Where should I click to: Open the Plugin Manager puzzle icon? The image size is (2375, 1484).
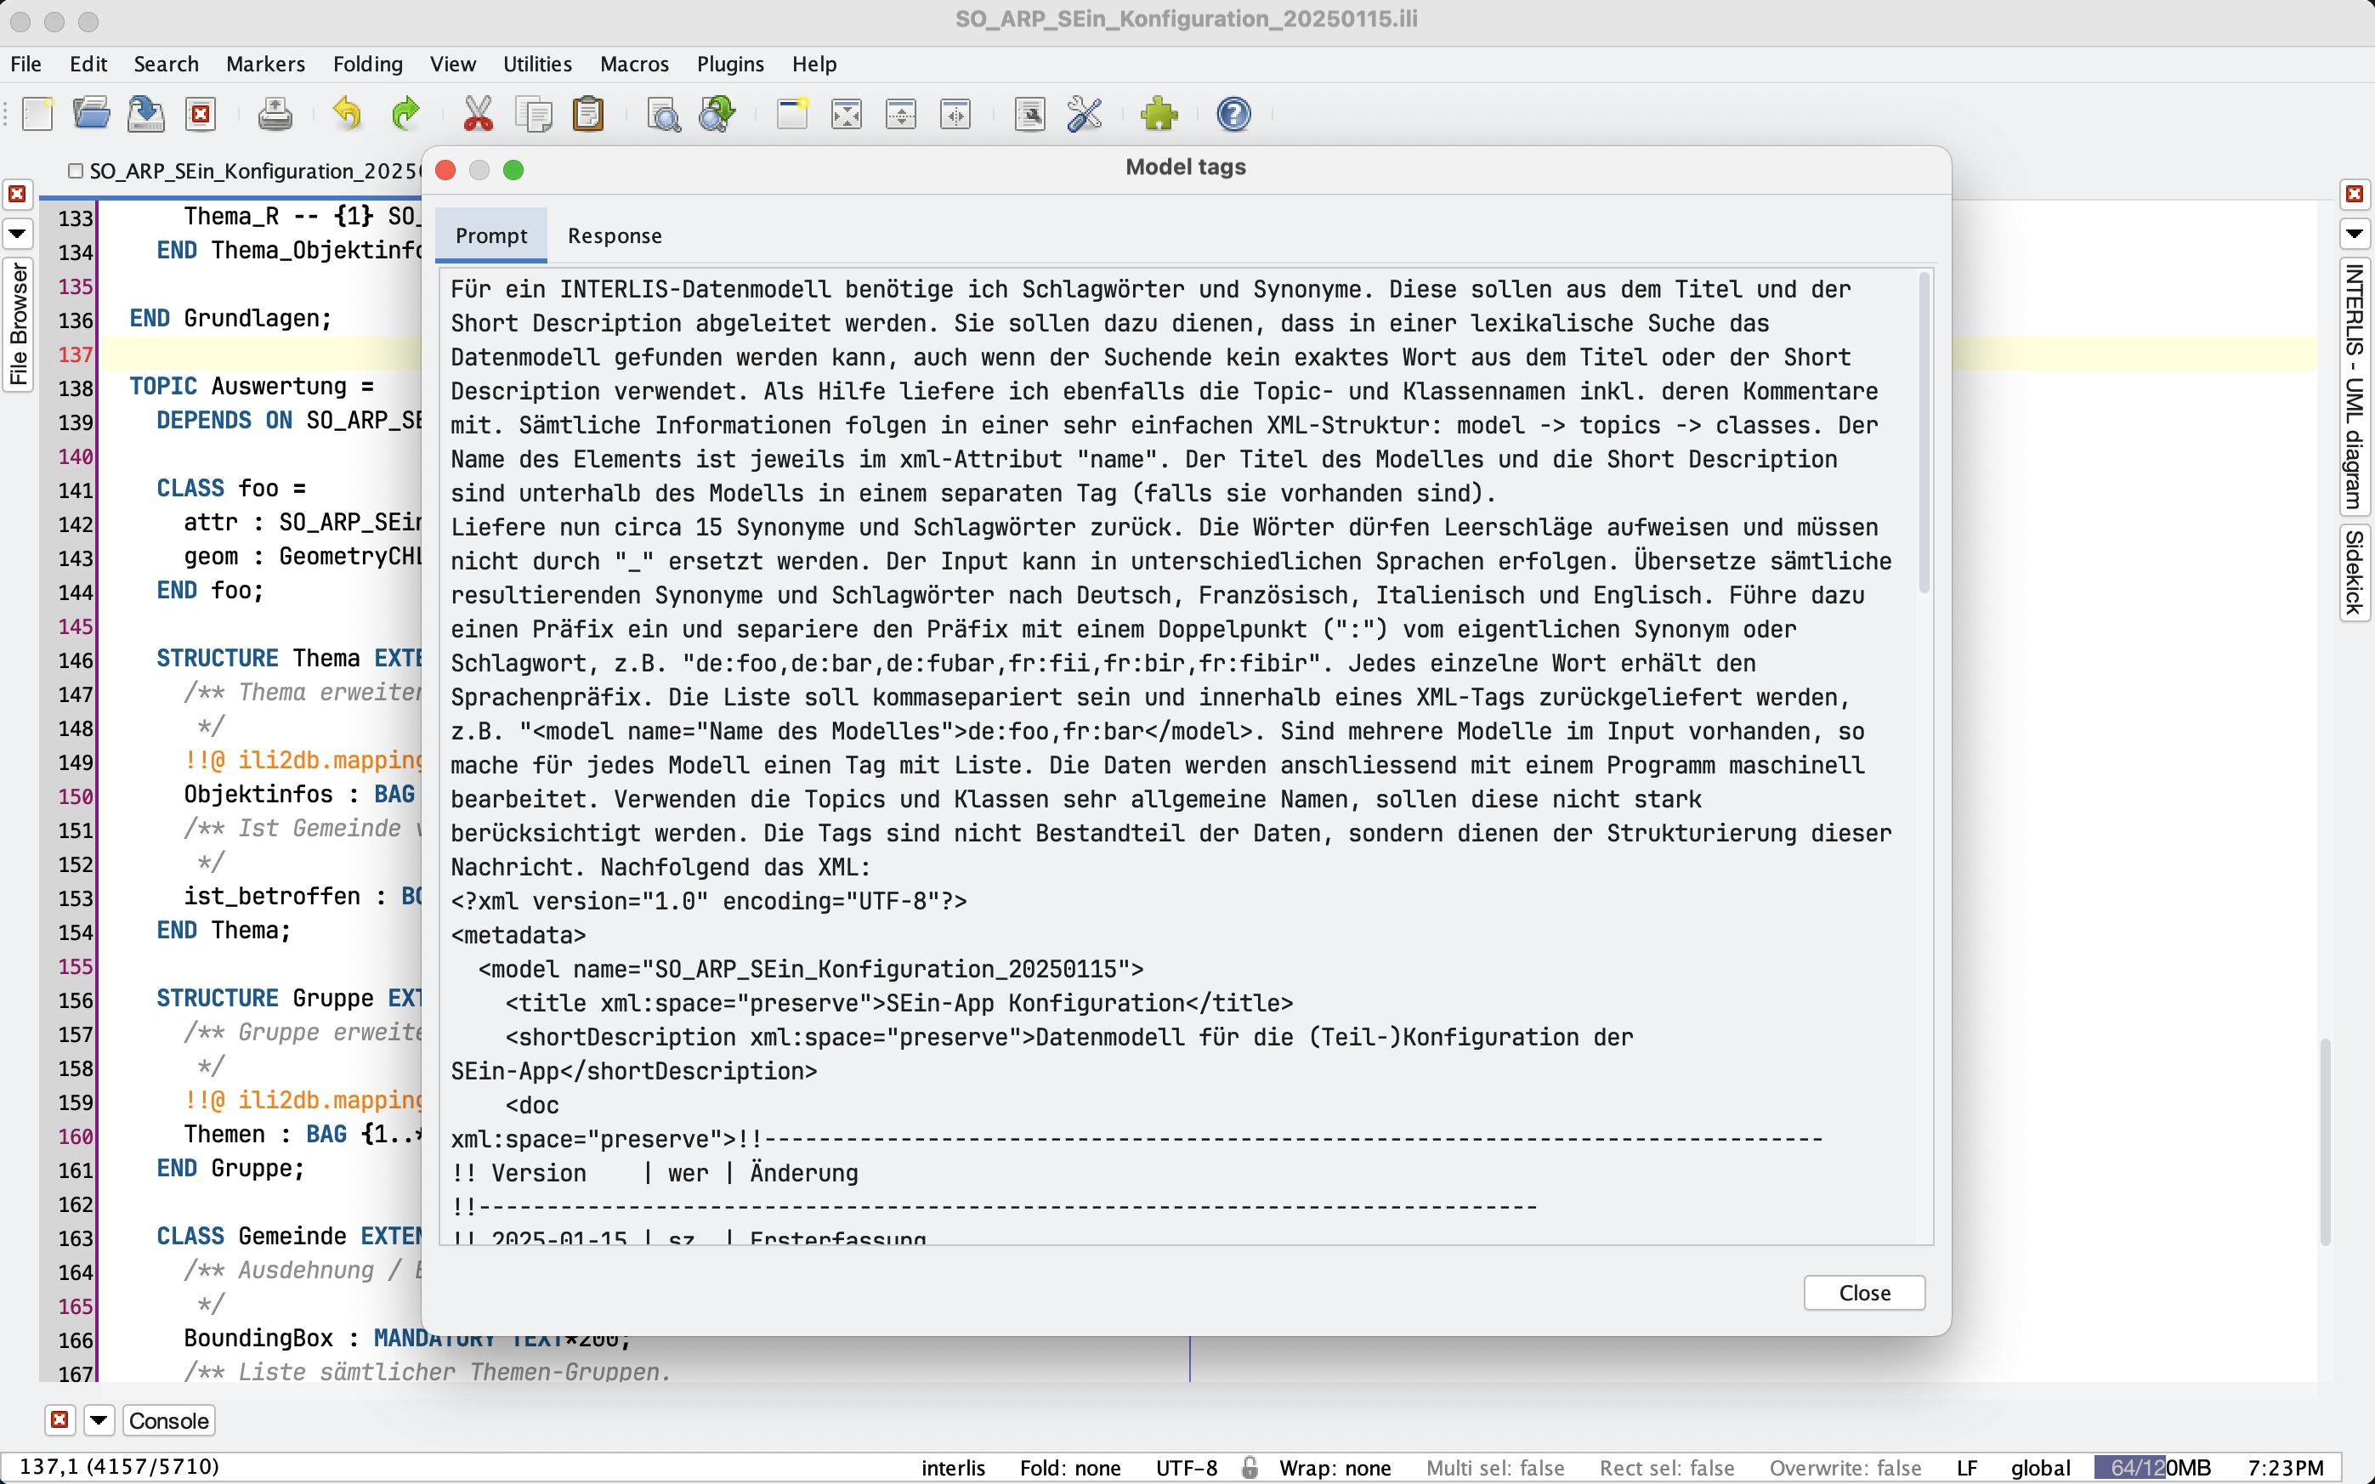click(1159, 114)
